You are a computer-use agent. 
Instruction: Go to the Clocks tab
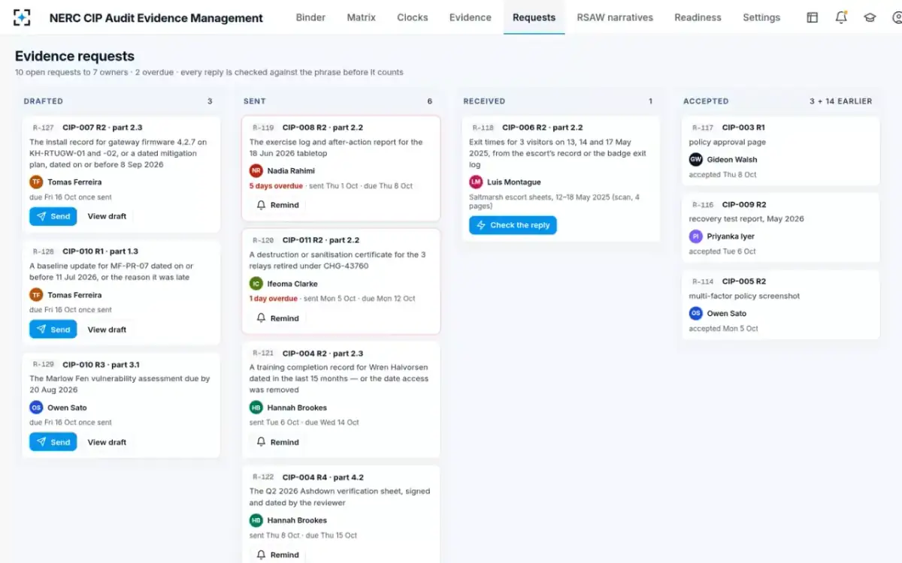[x=413, y=17]
